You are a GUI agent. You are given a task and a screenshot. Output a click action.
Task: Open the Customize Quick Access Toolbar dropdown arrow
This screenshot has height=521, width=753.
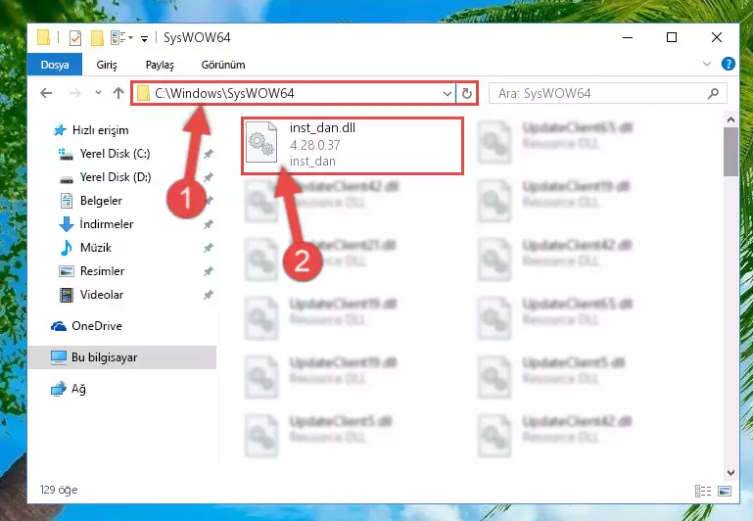click(144, 38)
